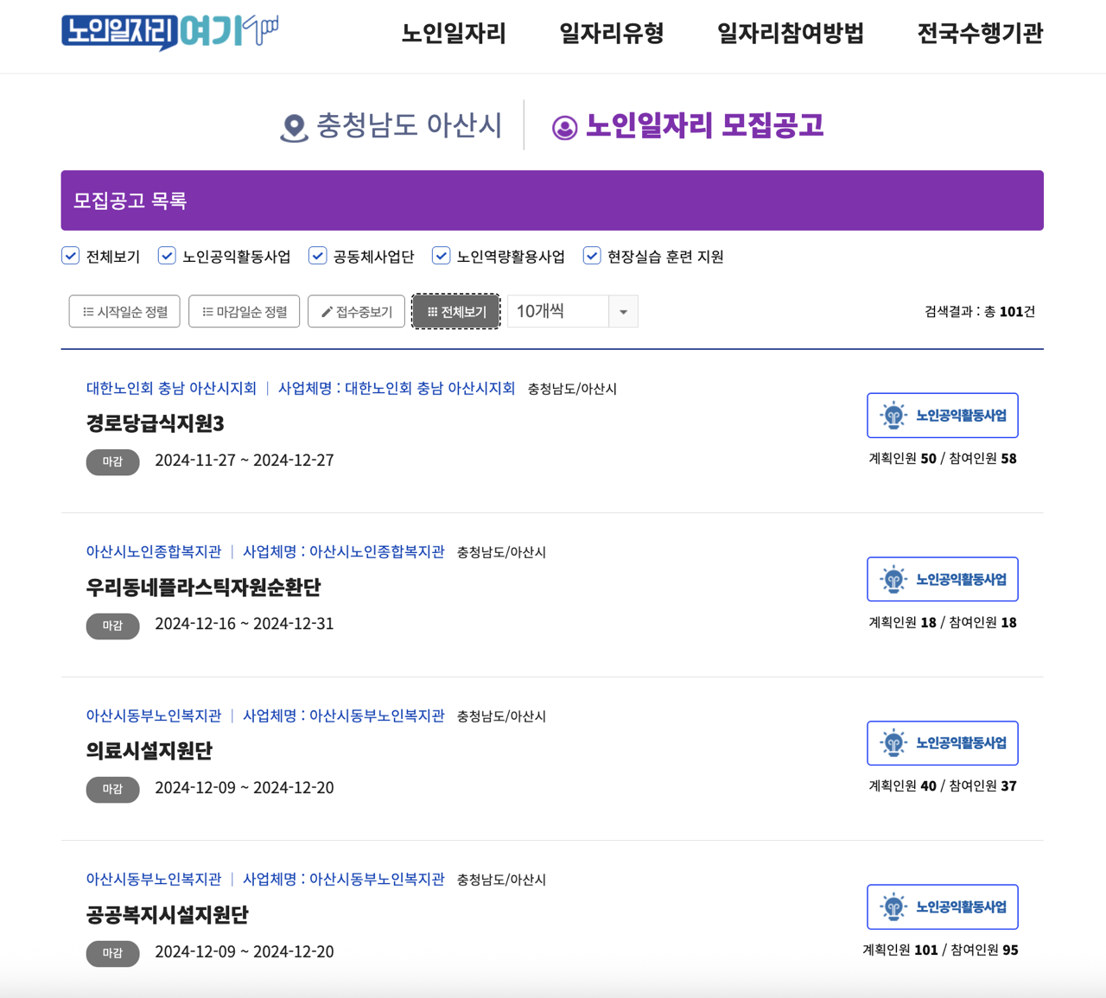Click the 마감일순 정렬 sort button

coord(244,311)
